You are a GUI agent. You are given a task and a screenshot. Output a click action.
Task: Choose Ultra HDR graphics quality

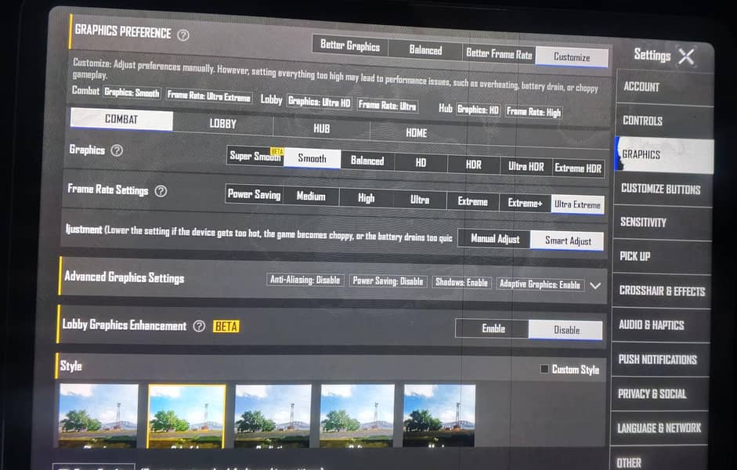[526, 166]
